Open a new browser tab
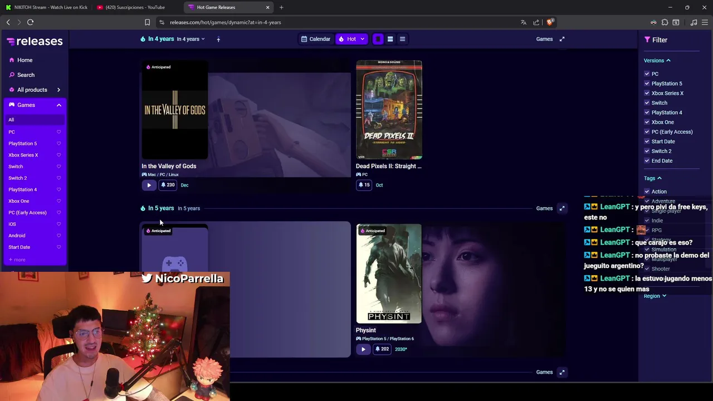The height and width of the screenshot is (401, 713). coord(281,7)
